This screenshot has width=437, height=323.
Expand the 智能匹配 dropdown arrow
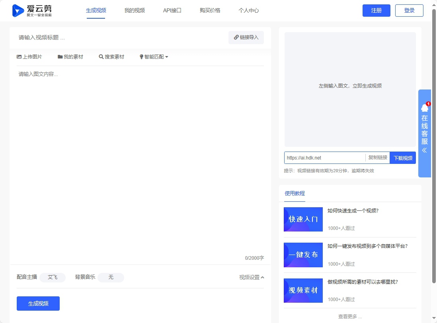[167, 57]
